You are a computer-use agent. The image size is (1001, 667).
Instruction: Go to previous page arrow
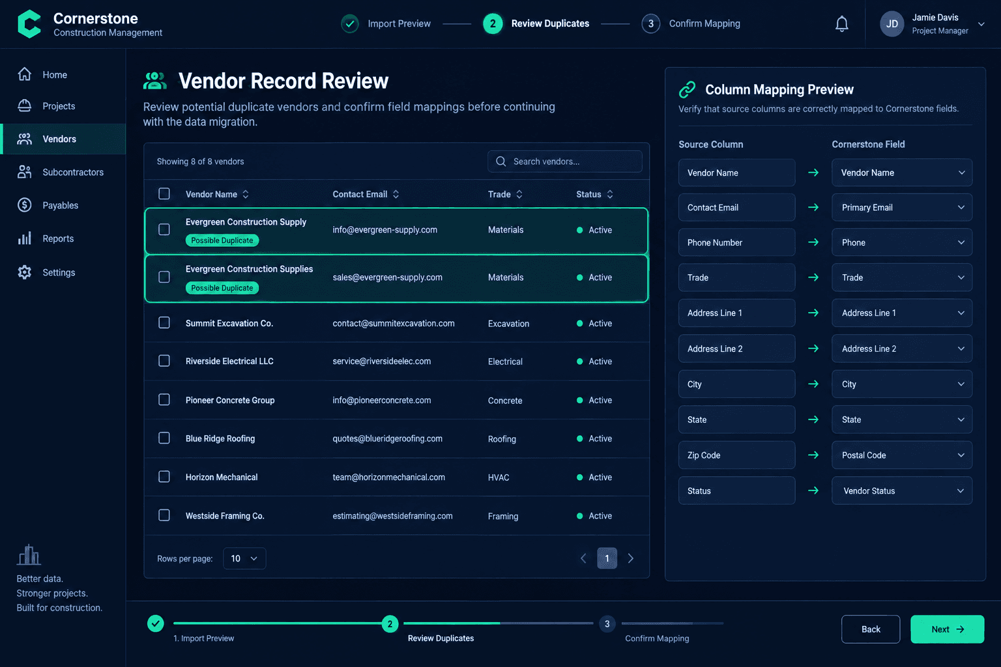point(583,558)
